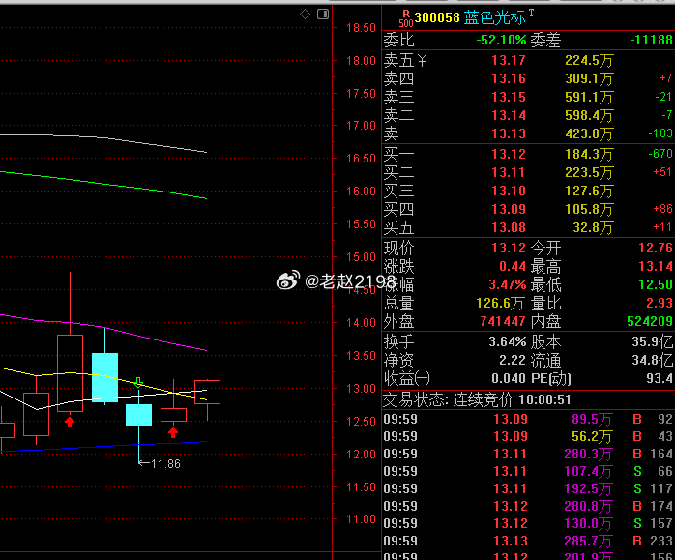The image size is (675, 560).
Task: Click the 股本 value 35.9亿
Action: click(653, 342)
